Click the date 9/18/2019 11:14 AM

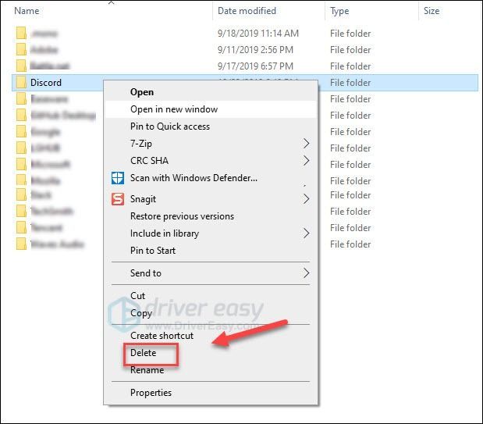click(x=258, y=34)
